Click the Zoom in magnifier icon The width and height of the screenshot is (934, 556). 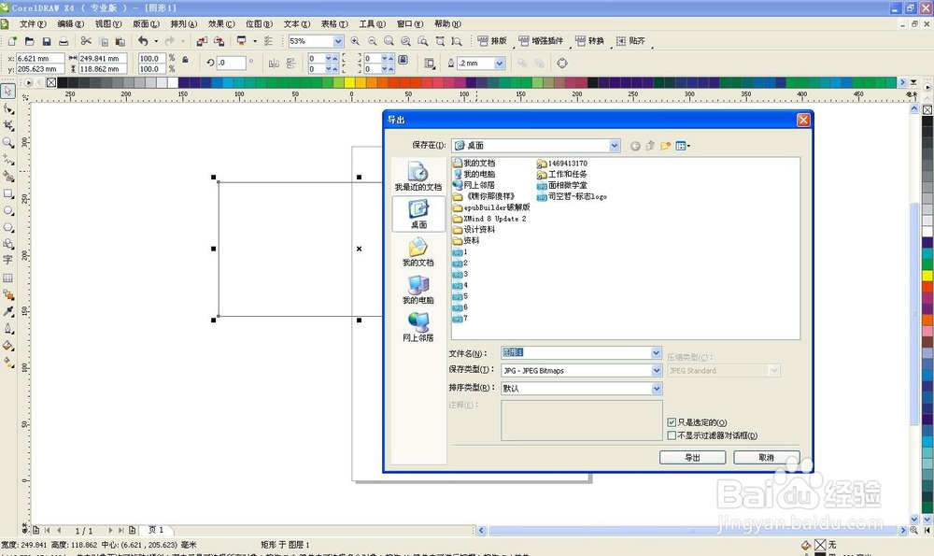(x=355, y=41)
